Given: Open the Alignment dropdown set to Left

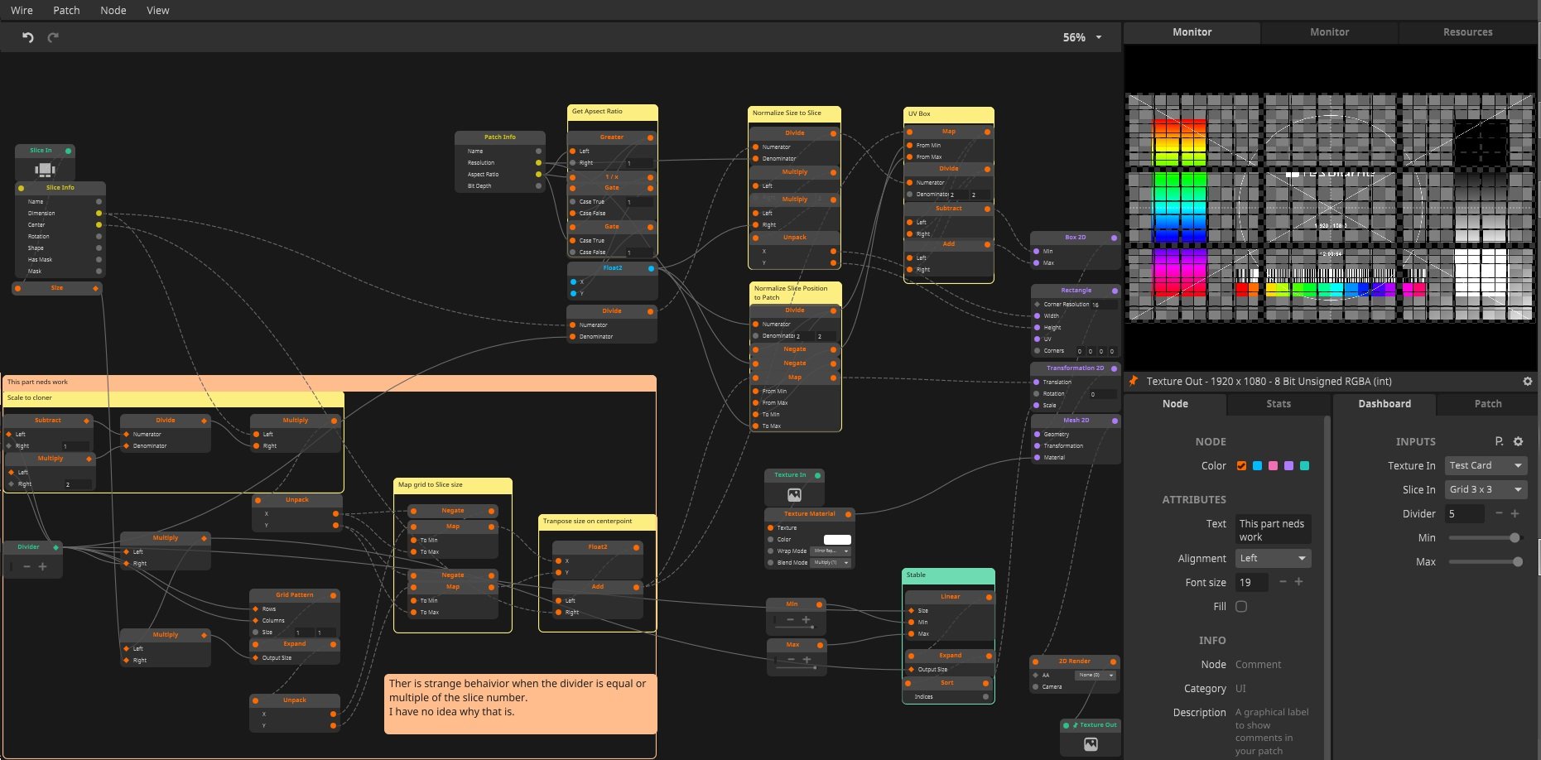Looking at the screenshot, I should pos(1273,558).
